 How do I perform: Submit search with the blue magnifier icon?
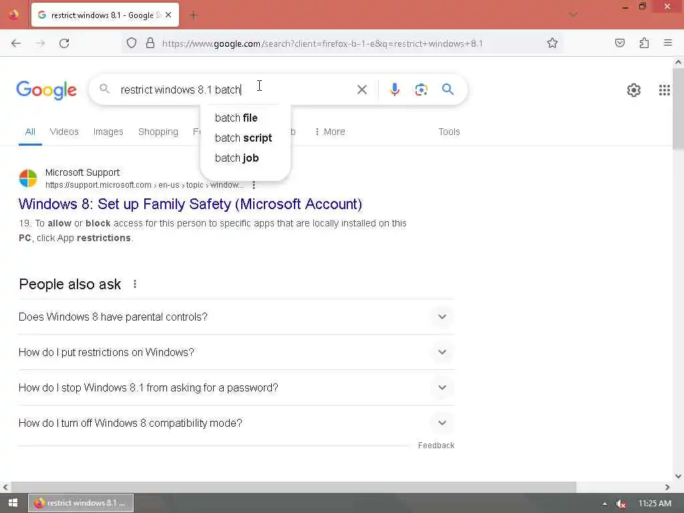click(448, 90)
